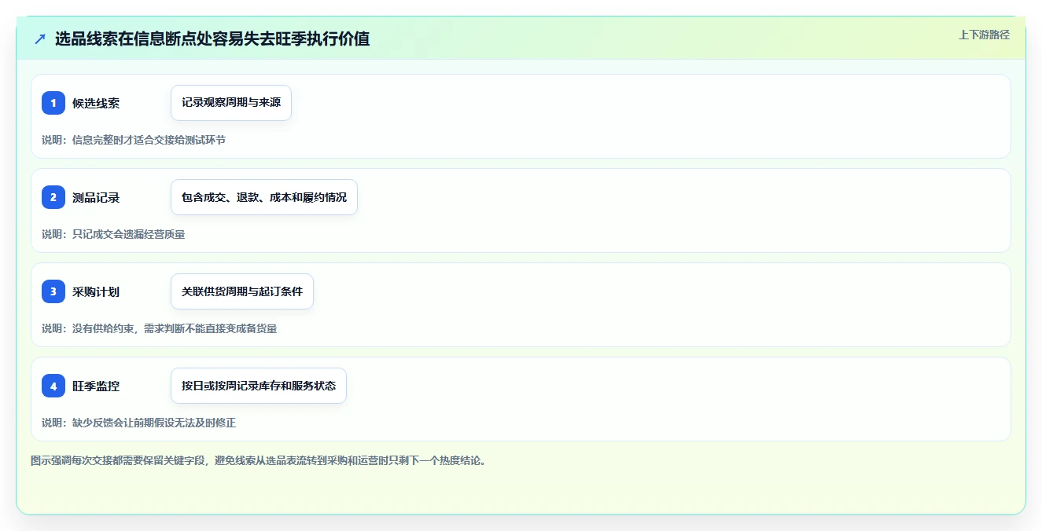Click the 测品记录 step label
Image resolution: width=1042 pixels, height=531 pixels.
(96, 197)
